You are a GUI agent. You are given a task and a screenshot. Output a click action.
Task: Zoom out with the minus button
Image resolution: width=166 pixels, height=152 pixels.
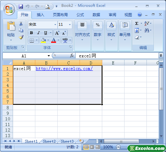[118, 147]
